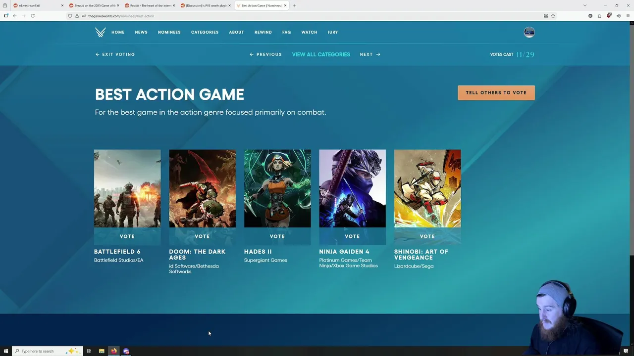Expand the list all tabs chevron
The image size is (634, 356).
pos(585,5)
